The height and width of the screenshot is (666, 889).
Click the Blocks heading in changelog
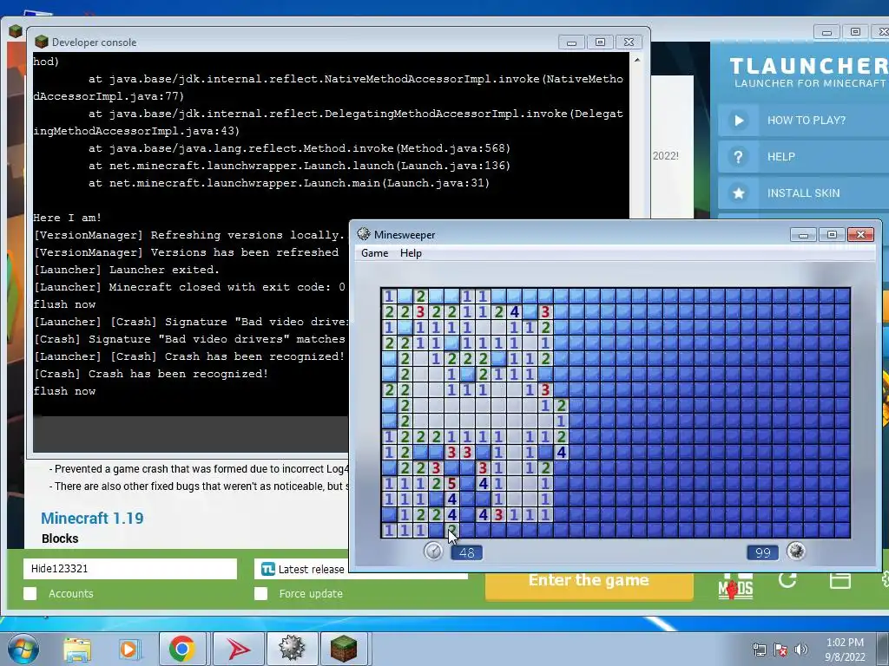coord(60,539)
